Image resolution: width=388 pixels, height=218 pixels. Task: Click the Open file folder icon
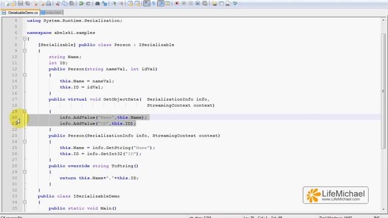(13, 4)
